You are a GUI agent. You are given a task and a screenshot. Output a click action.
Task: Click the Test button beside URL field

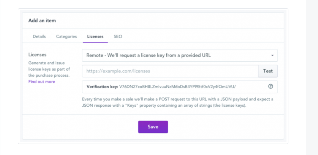coord(268,71)
